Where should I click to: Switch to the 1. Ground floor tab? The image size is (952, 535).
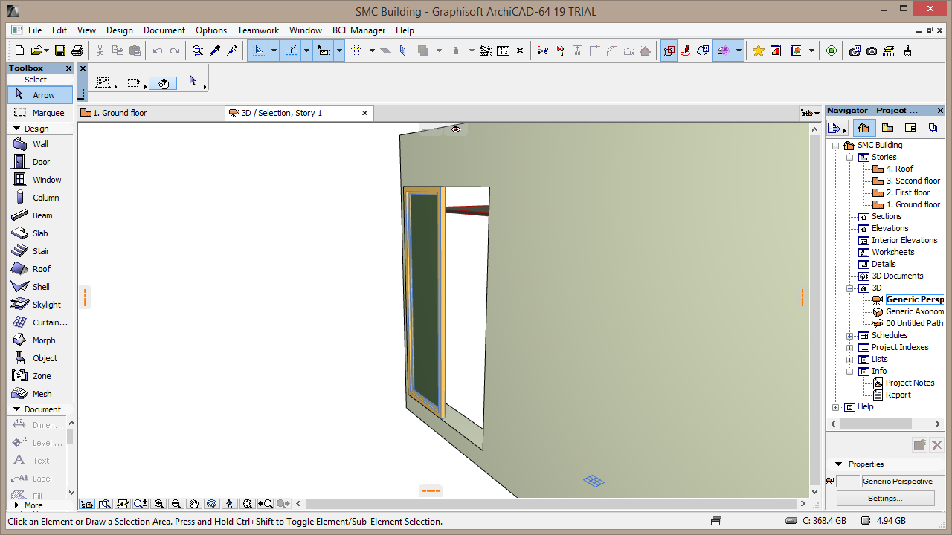(x=119, y=113)
